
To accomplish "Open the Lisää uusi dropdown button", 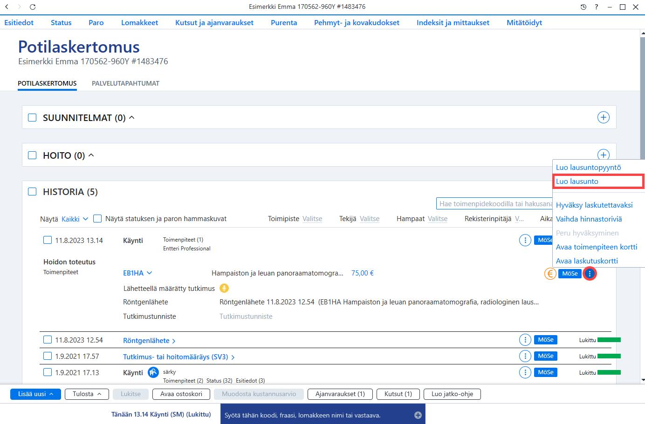I will click(35, 394).
